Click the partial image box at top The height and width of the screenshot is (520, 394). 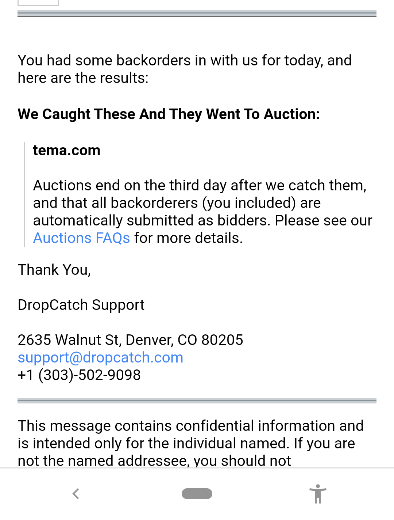click(38, 3)
